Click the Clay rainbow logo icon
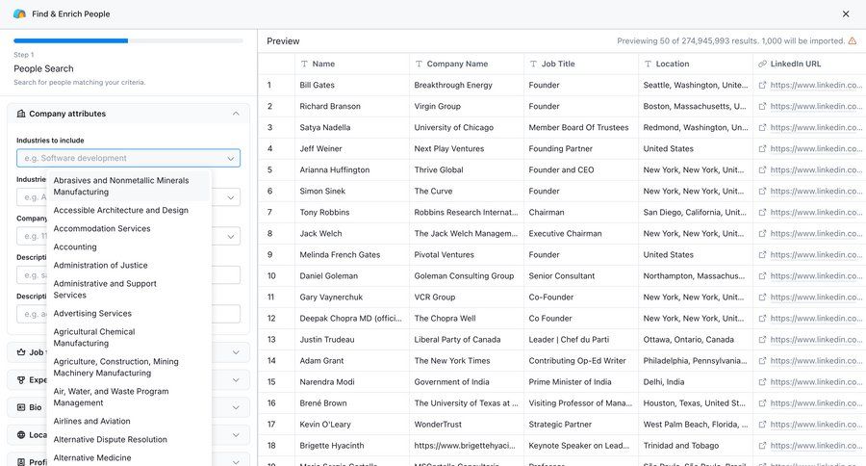This screenshot has height=466, width=866. click(x=19, y=13)
